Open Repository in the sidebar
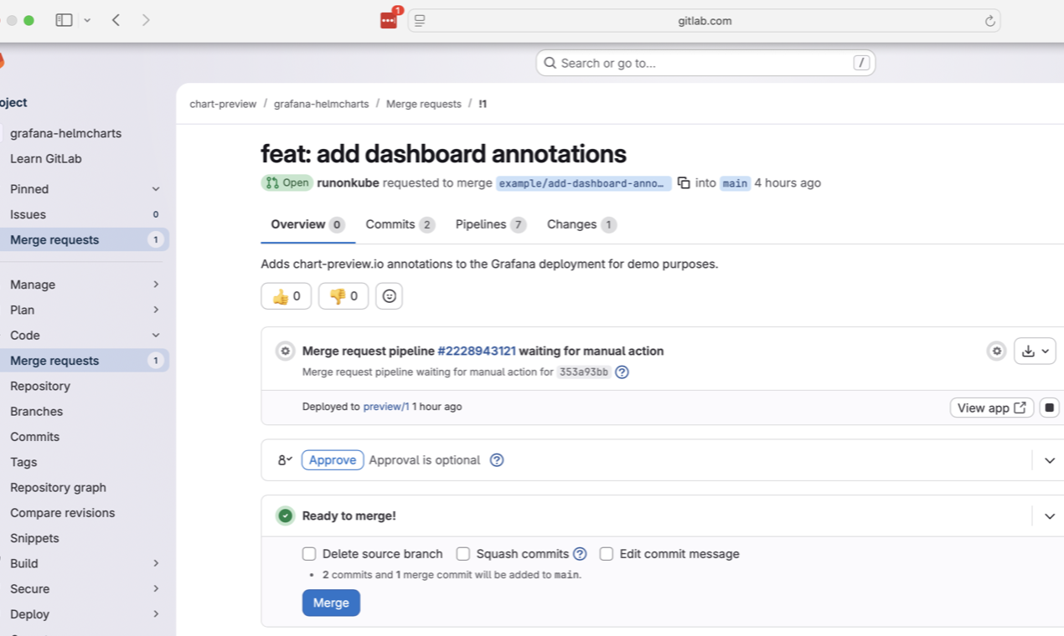Image resolution: width=1064 pixels, height=636 pixels. coord(84,386)
